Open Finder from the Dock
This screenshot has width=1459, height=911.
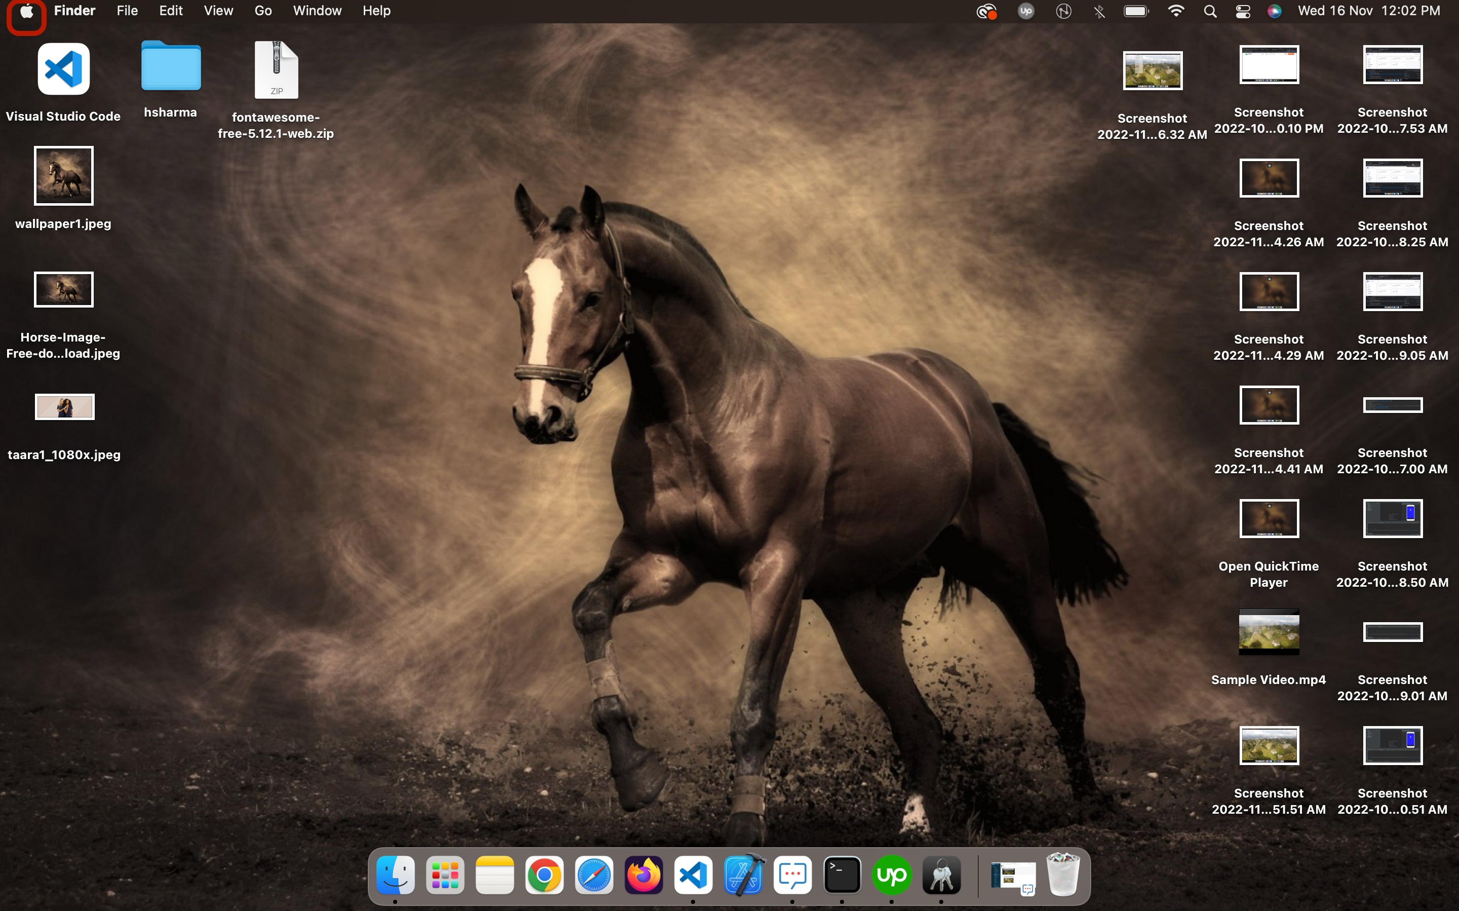tap(395, 875)
